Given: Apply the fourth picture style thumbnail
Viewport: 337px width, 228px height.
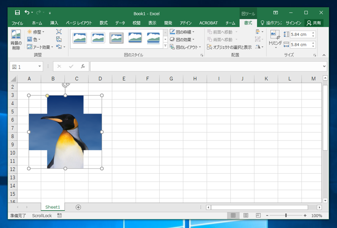Looking at the screenshot, I should (135, 38).
